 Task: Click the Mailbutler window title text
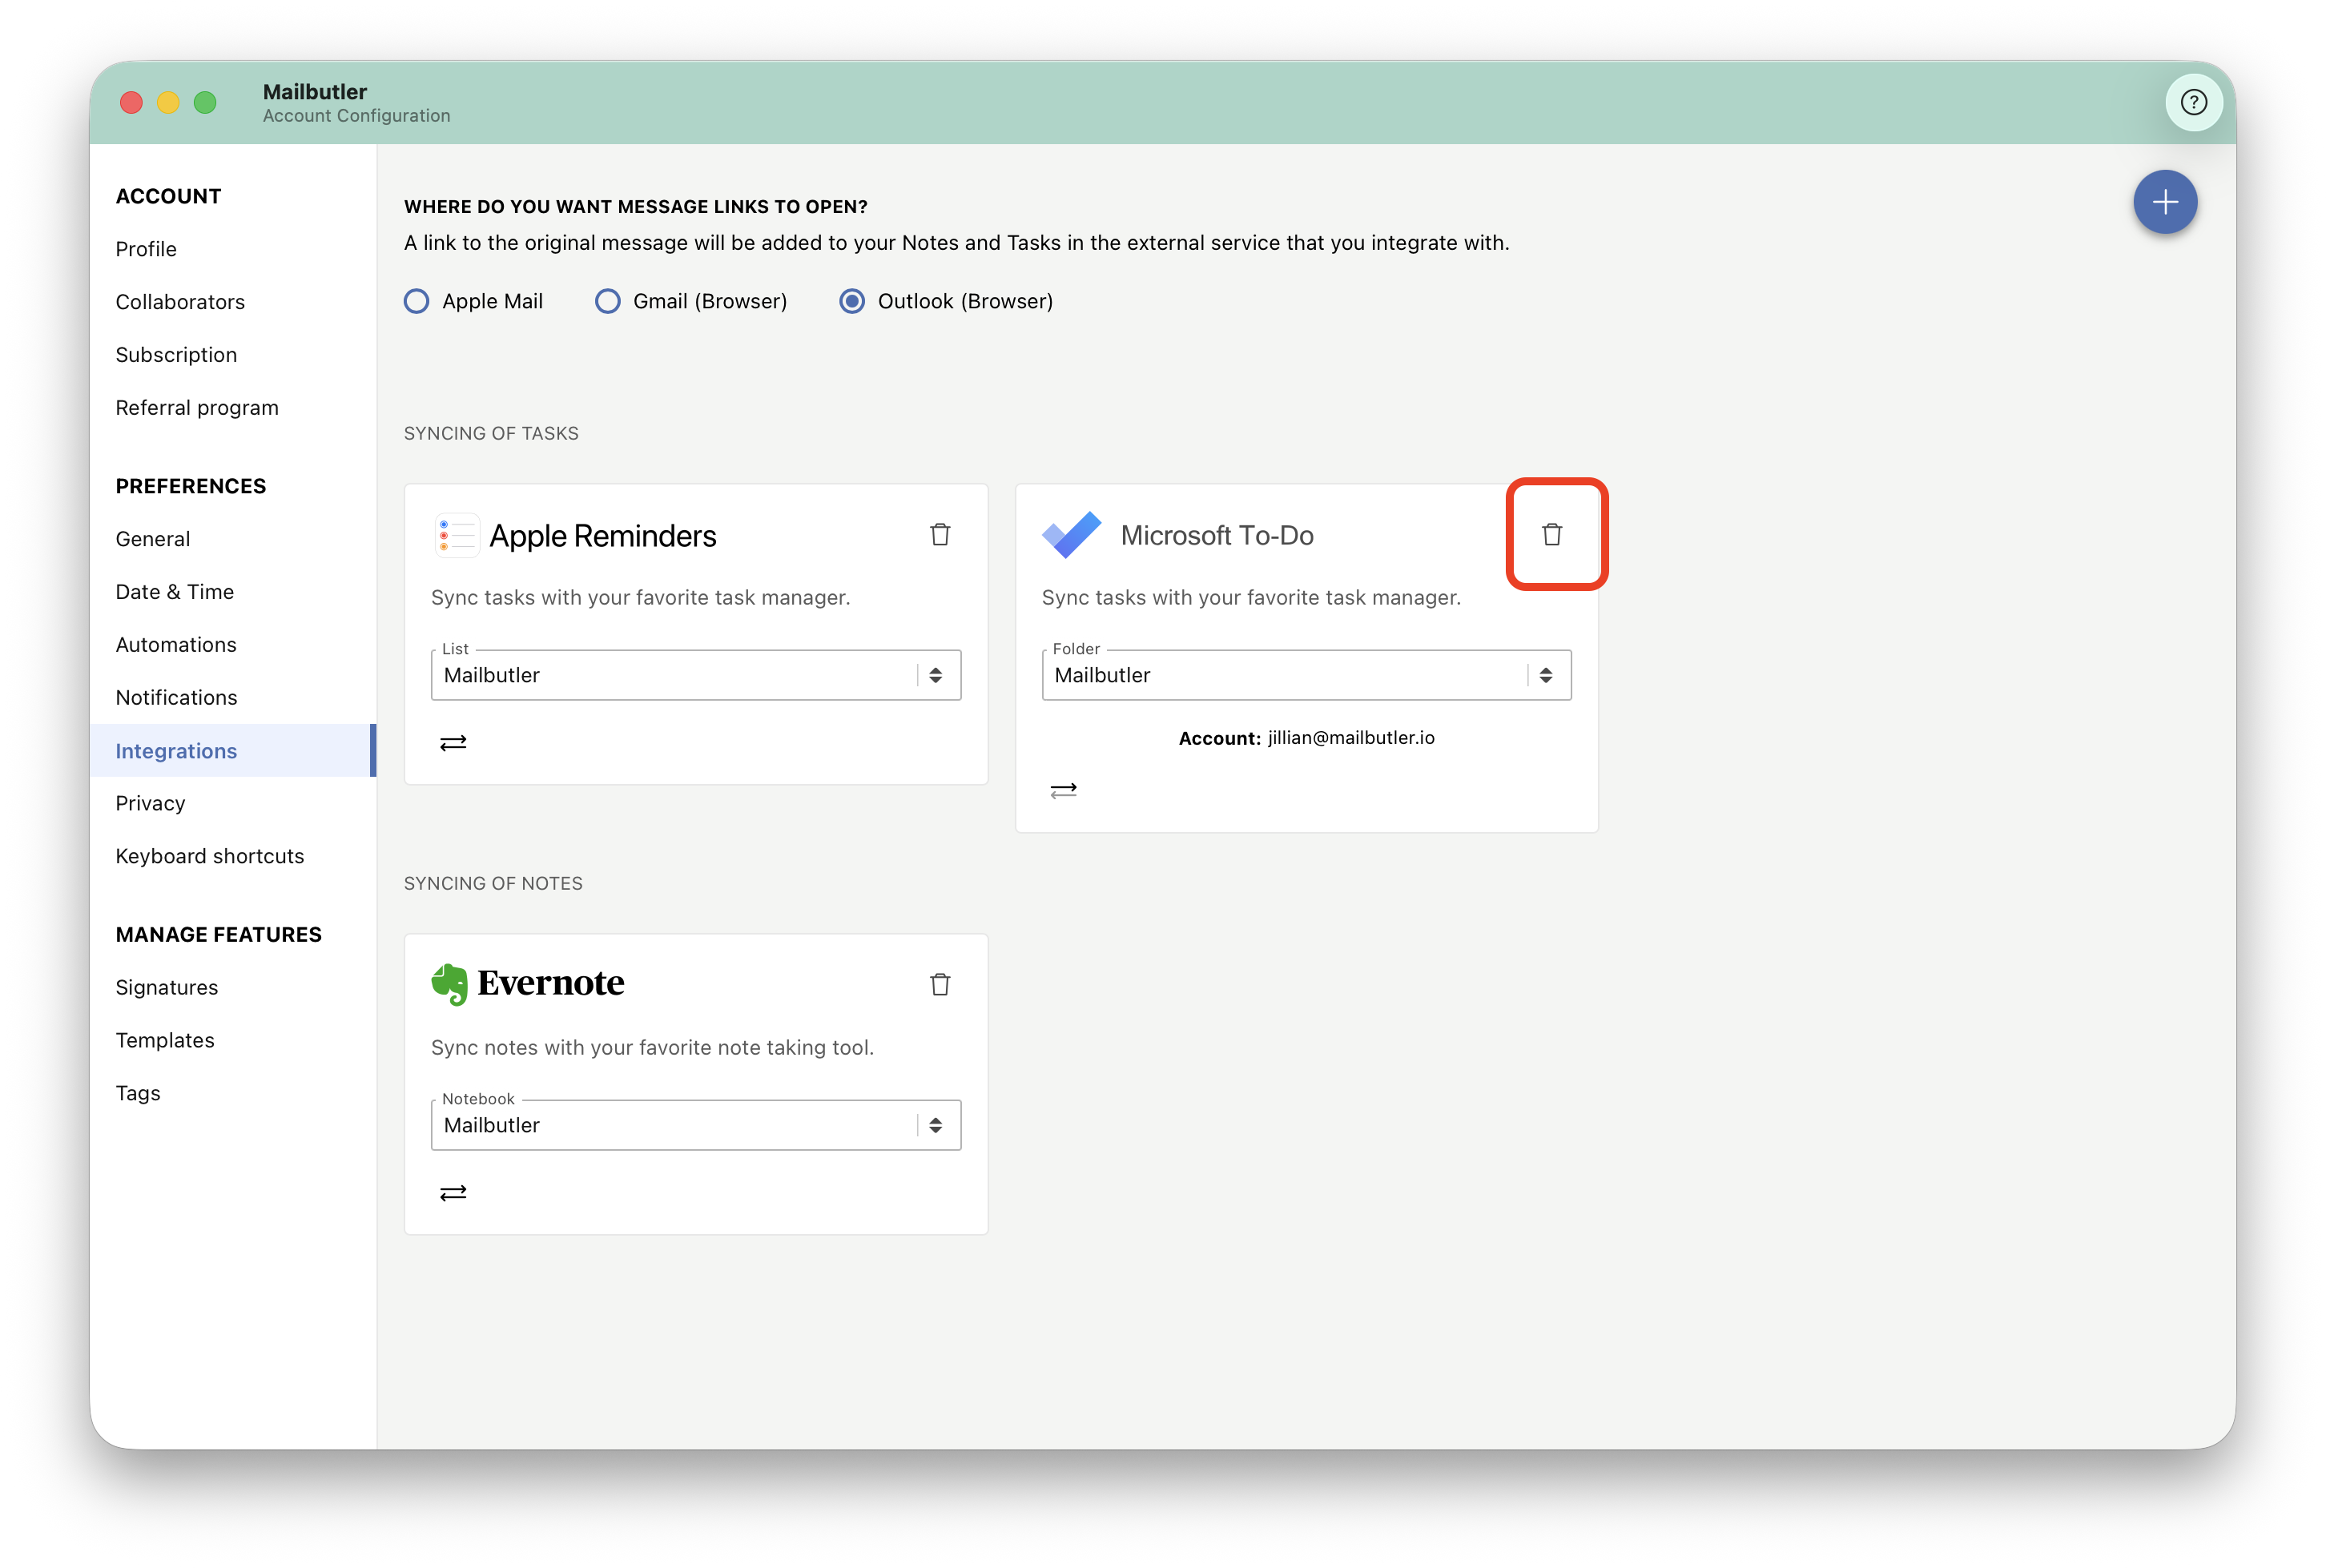tap(315, 92)
